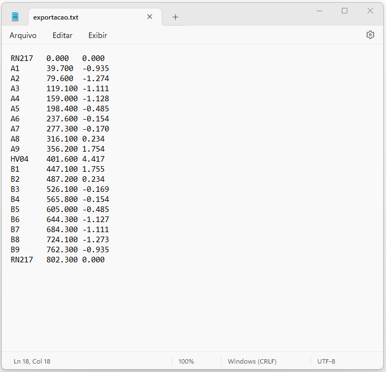Screen dimensions: 386x372
Task: Click the value -1.127 in row B6
Action: pos(96,220)
